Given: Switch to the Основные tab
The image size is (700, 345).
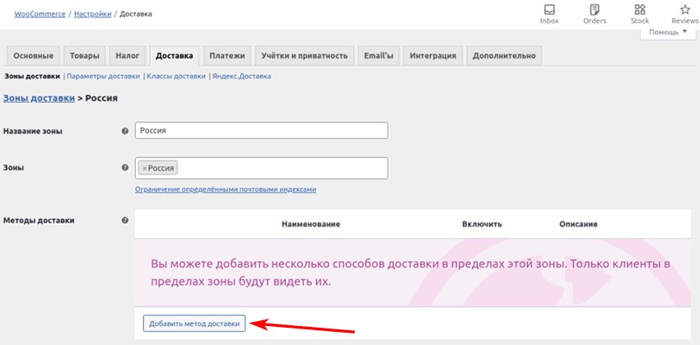Looking at the screenshot, I should [x=34, y=56].
